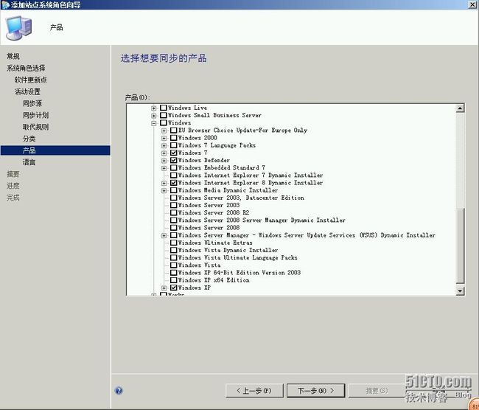479x410 pixels.
Task: Check the Windows 2000 checkbox
Action: [x=174, y=138]
